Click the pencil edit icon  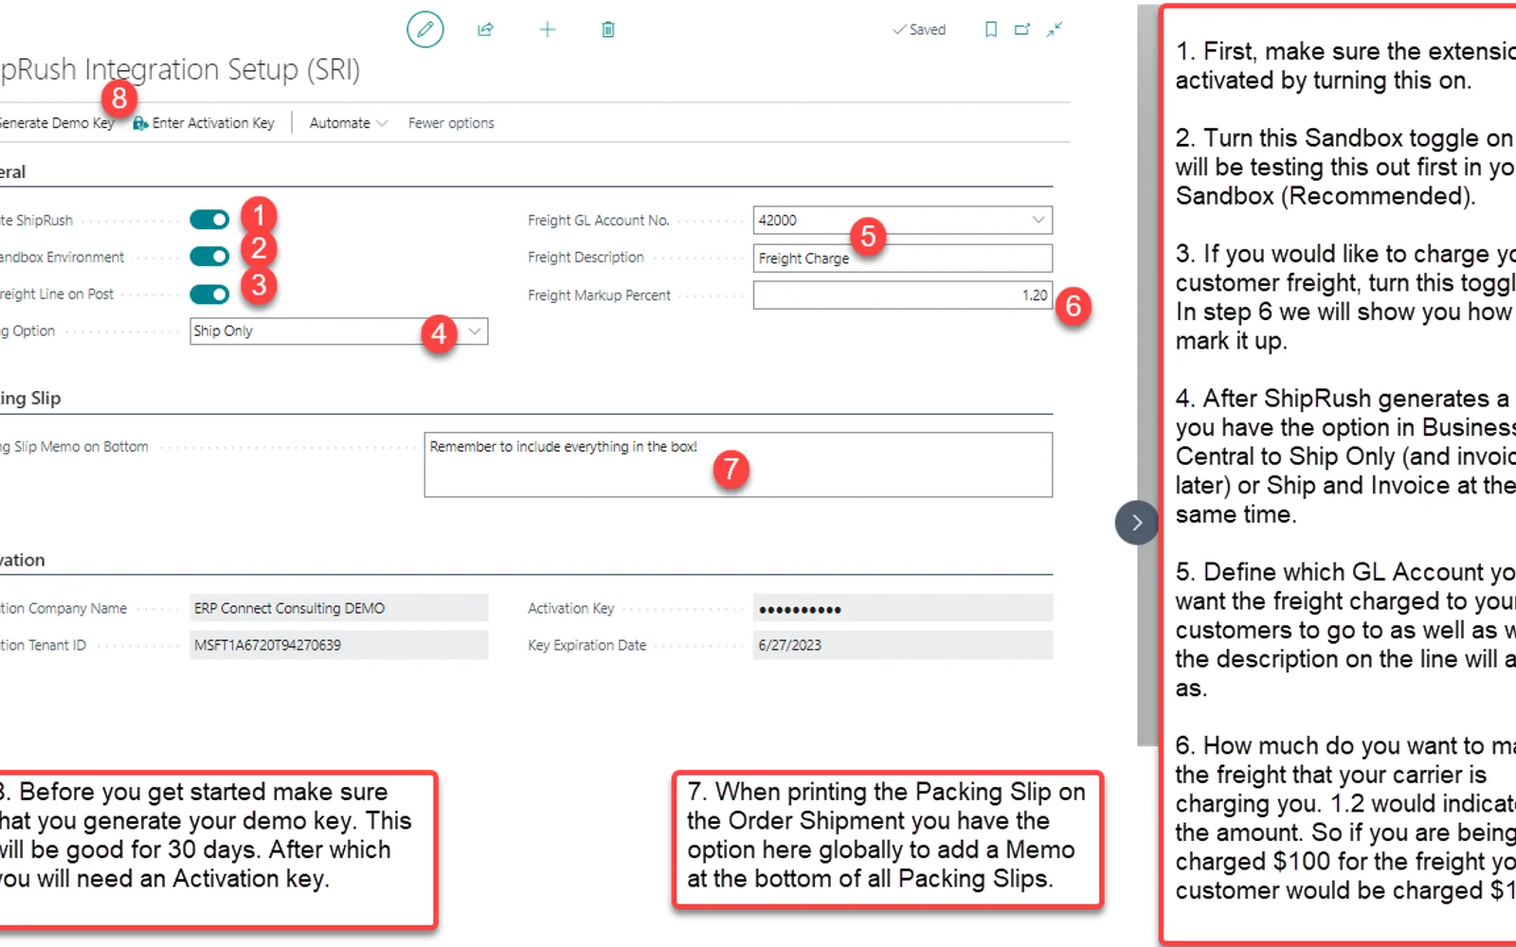(x=424, y=29)
